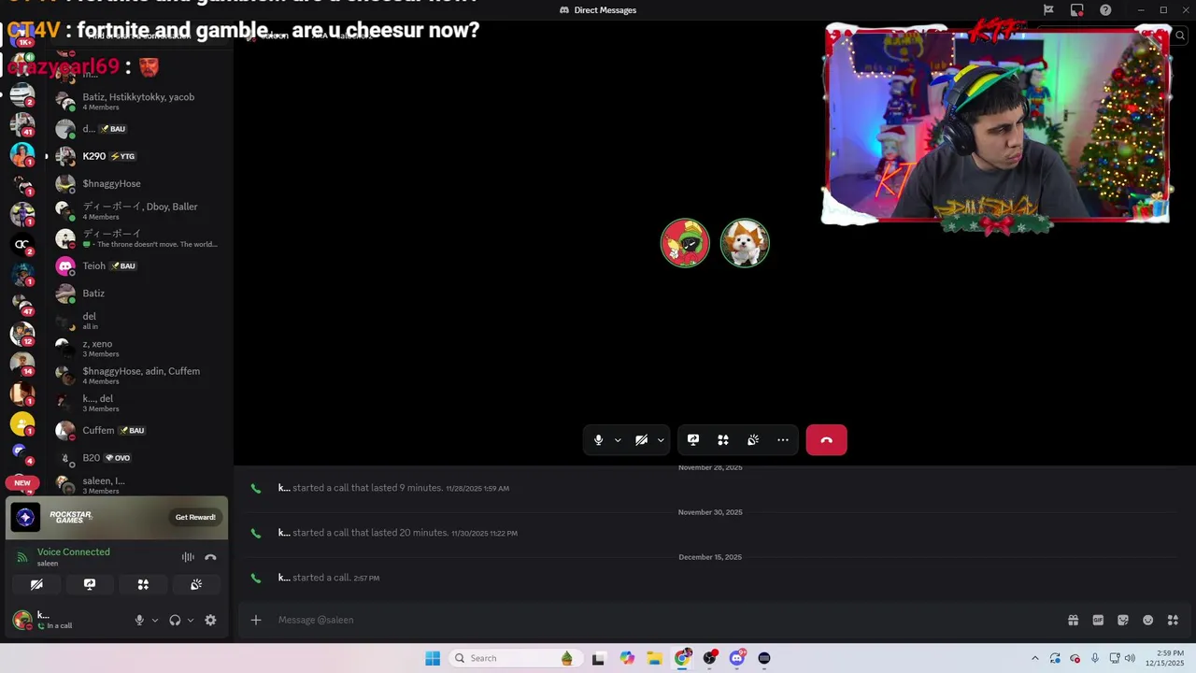Open Help question mark icon
The height and width of the screenshot is (673, 1196).
point(1105,10)
